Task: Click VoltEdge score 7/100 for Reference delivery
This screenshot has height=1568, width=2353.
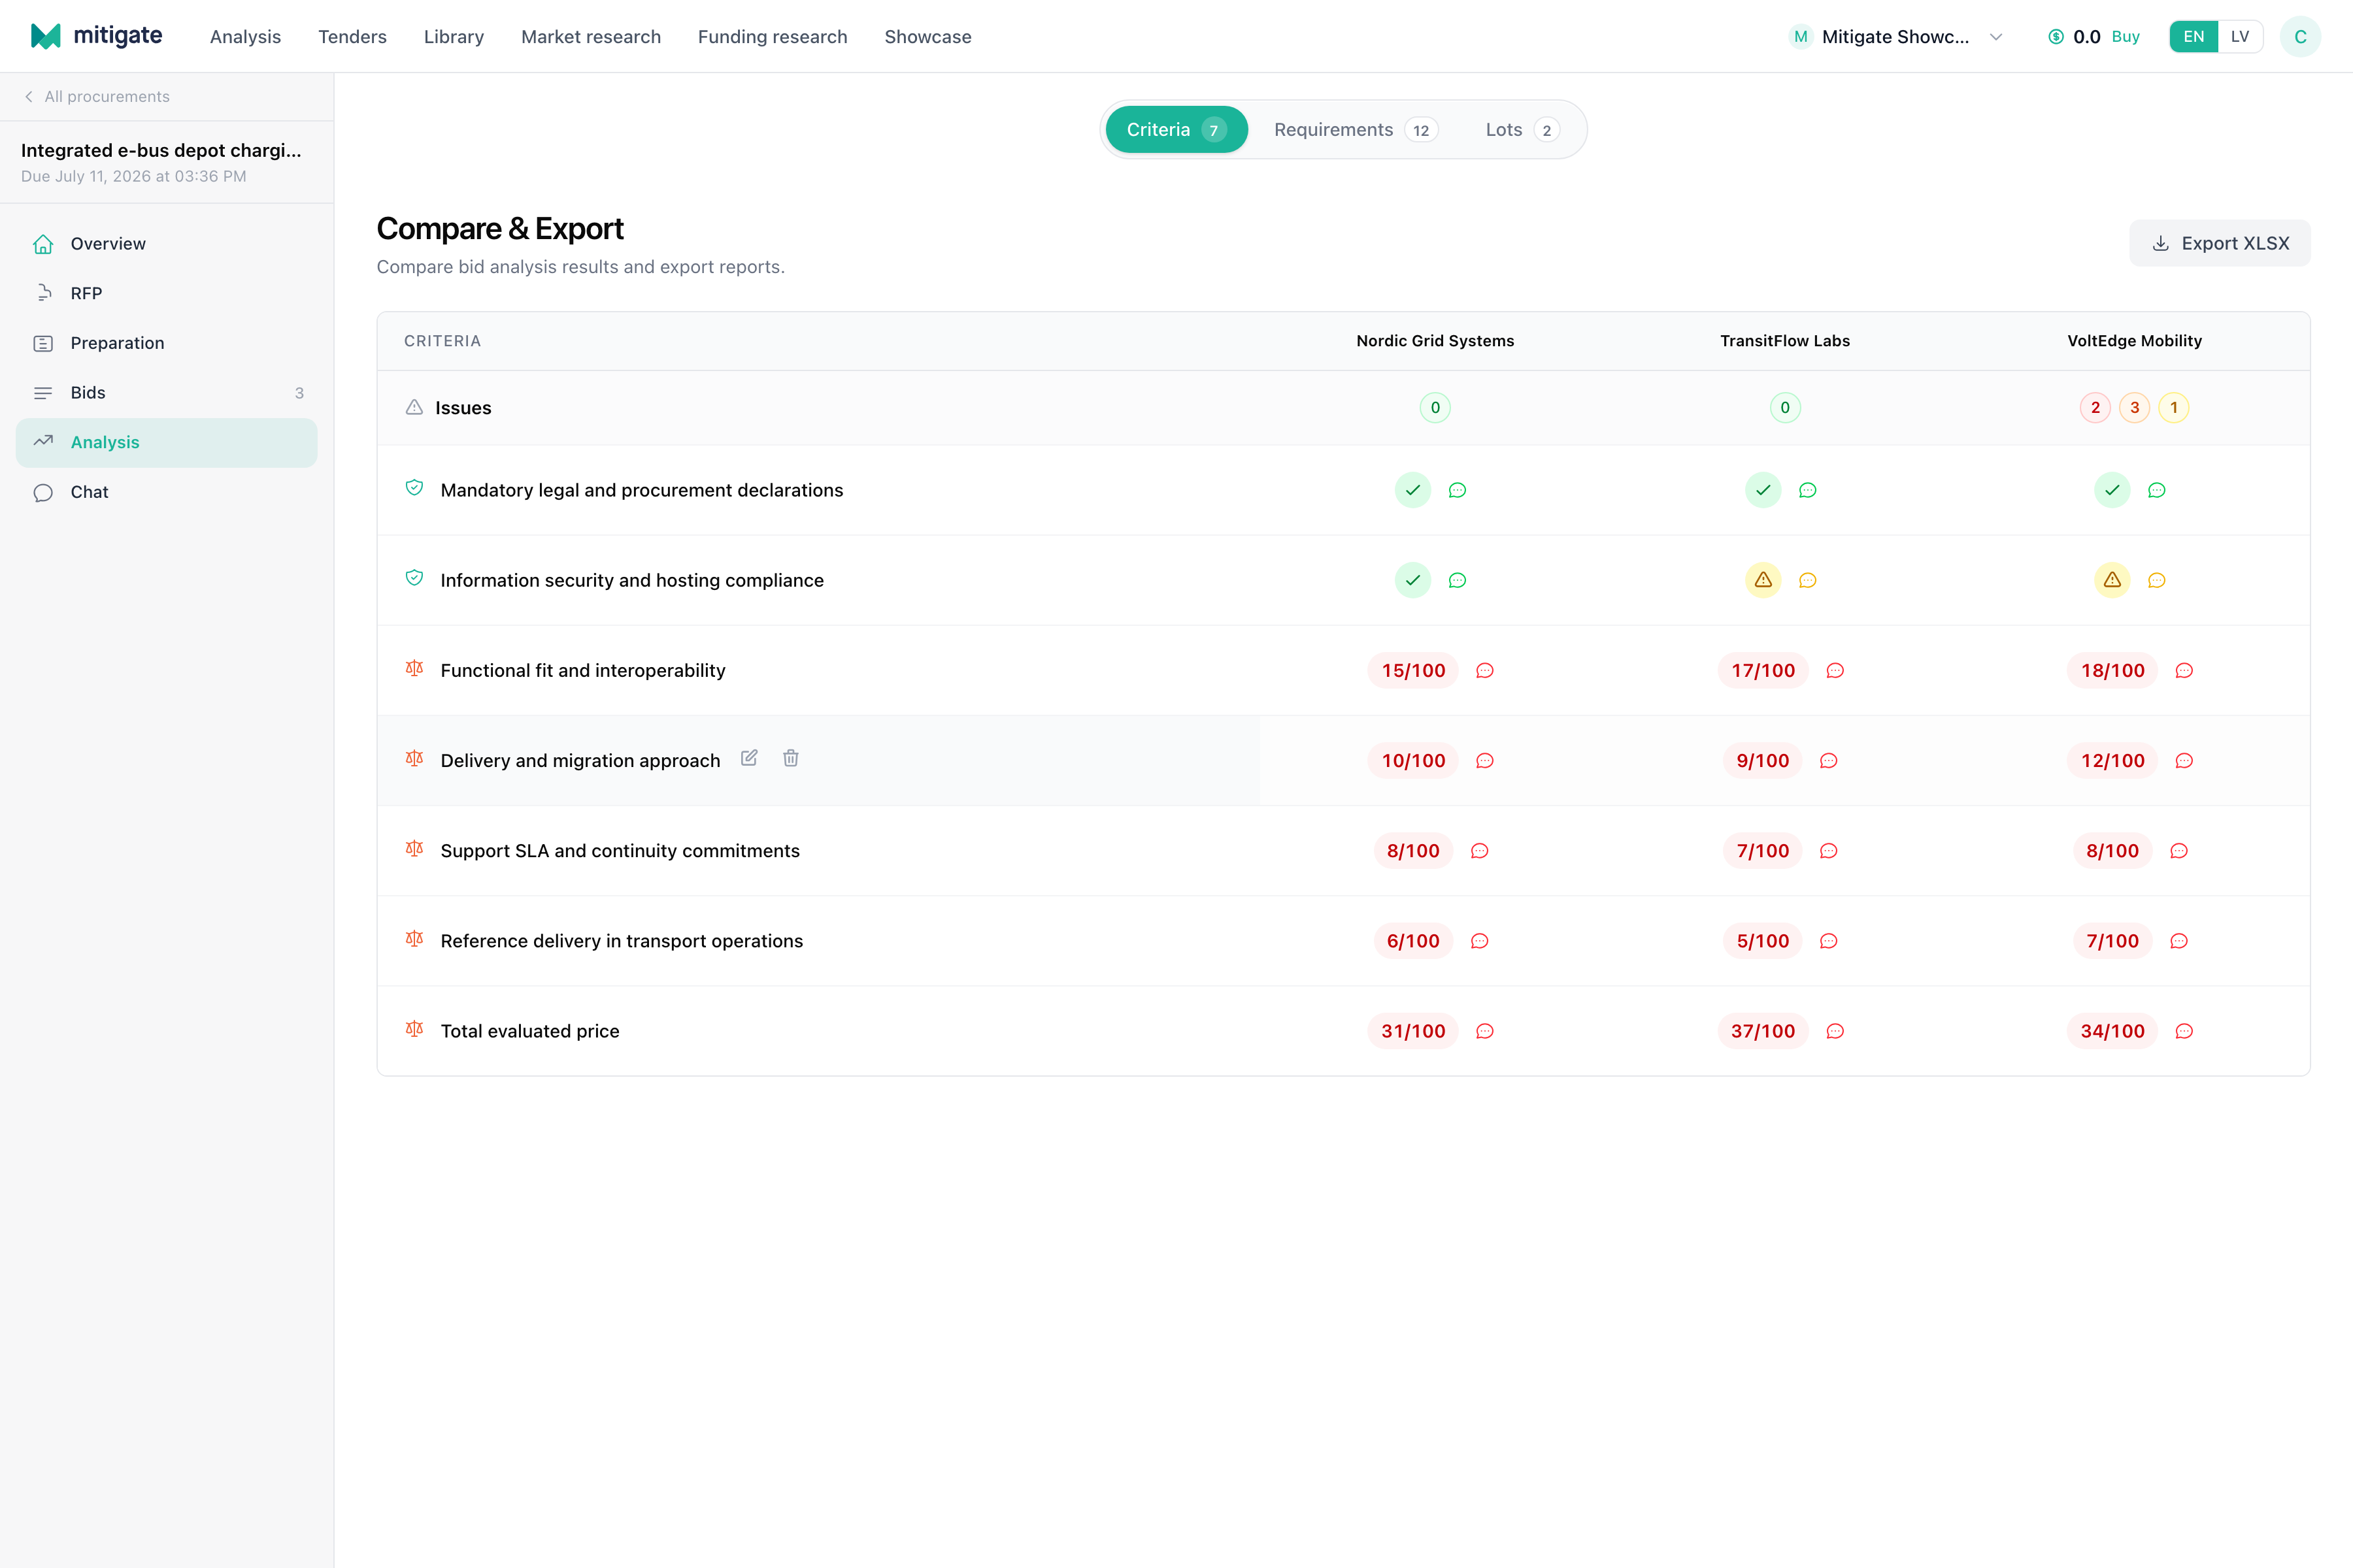Action: point(2112,941)
